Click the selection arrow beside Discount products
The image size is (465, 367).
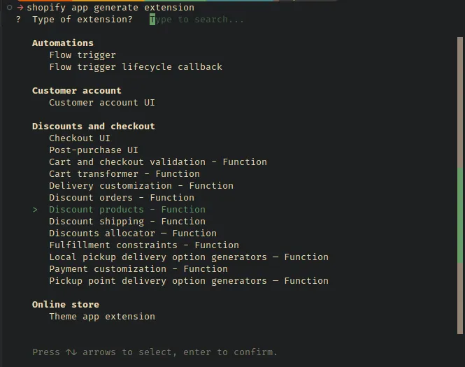pyautogui.click(x=35, y=210)
